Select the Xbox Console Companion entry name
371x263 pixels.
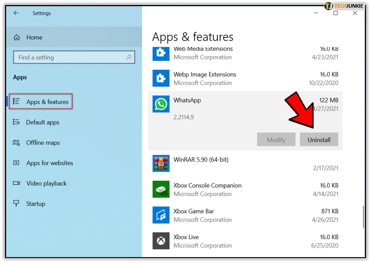[207, 186]
